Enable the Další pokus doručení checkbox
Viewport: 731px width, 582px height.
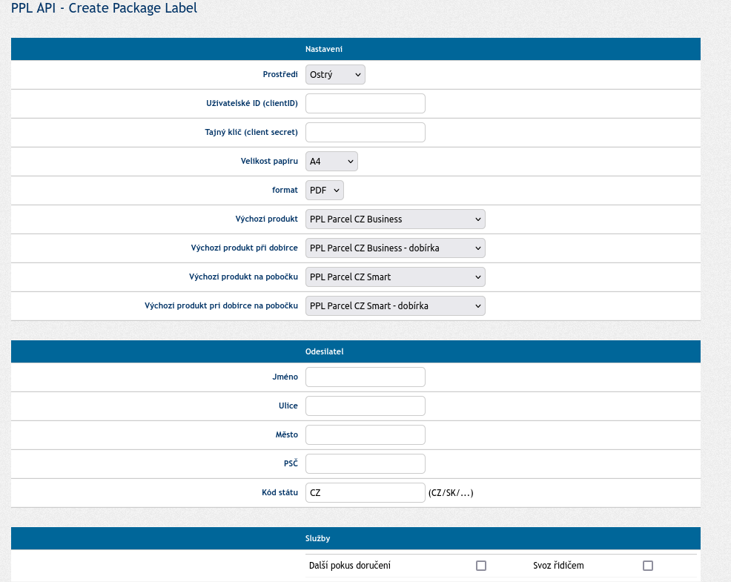click(481, 566)
